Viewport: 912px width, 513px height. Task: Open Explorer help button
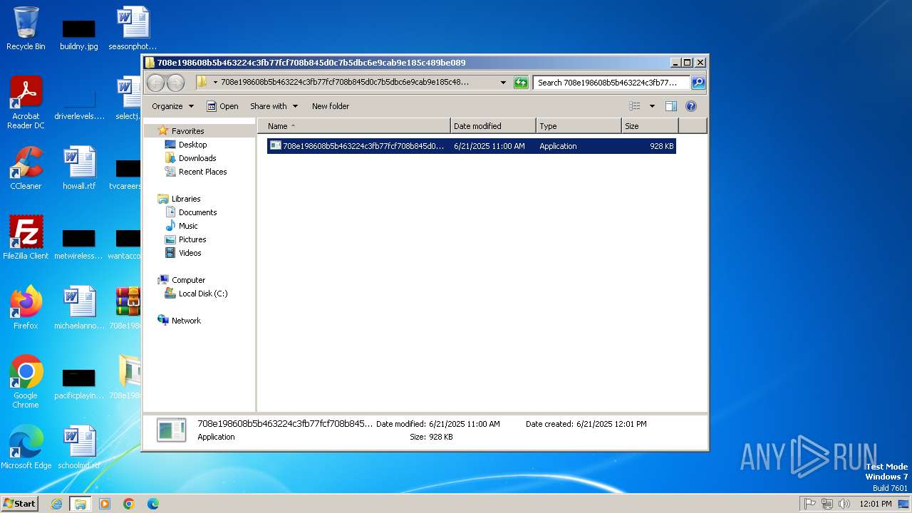tap(690, 106)
